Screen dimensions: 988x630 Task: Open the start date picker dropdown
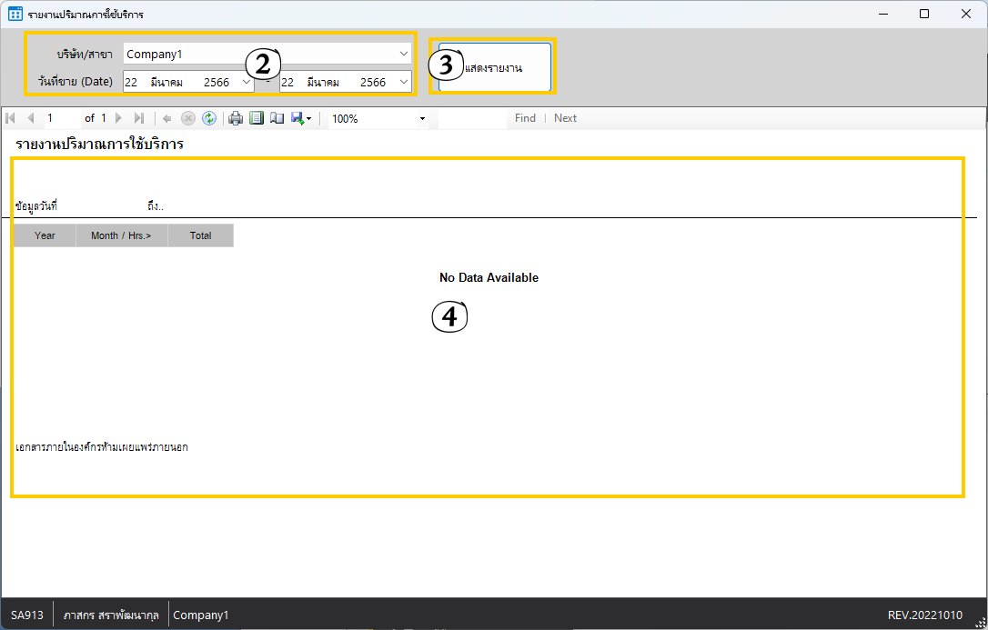[x=247, y=83]
